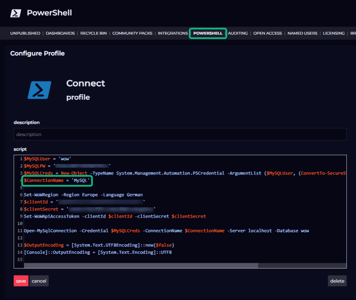Click the delete button
Image resolution: width=356 pixels, height=300 pixels.
(x=337, y=281)
